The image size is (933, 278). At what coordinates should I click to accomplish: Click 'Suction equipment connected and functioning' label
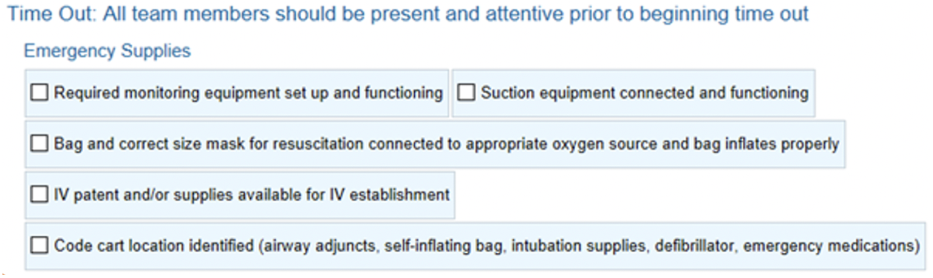point(644,93)
